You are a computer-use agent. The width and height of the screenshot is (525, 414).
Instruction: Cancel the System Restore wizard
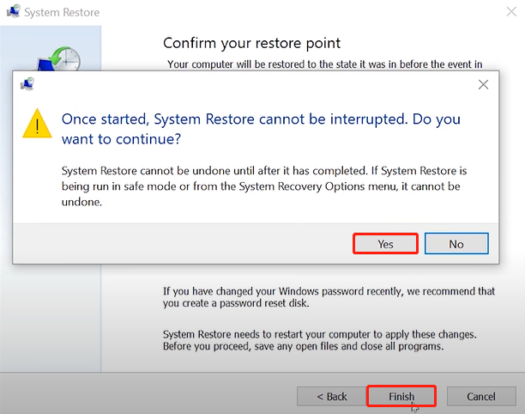(x=481, y=396)
